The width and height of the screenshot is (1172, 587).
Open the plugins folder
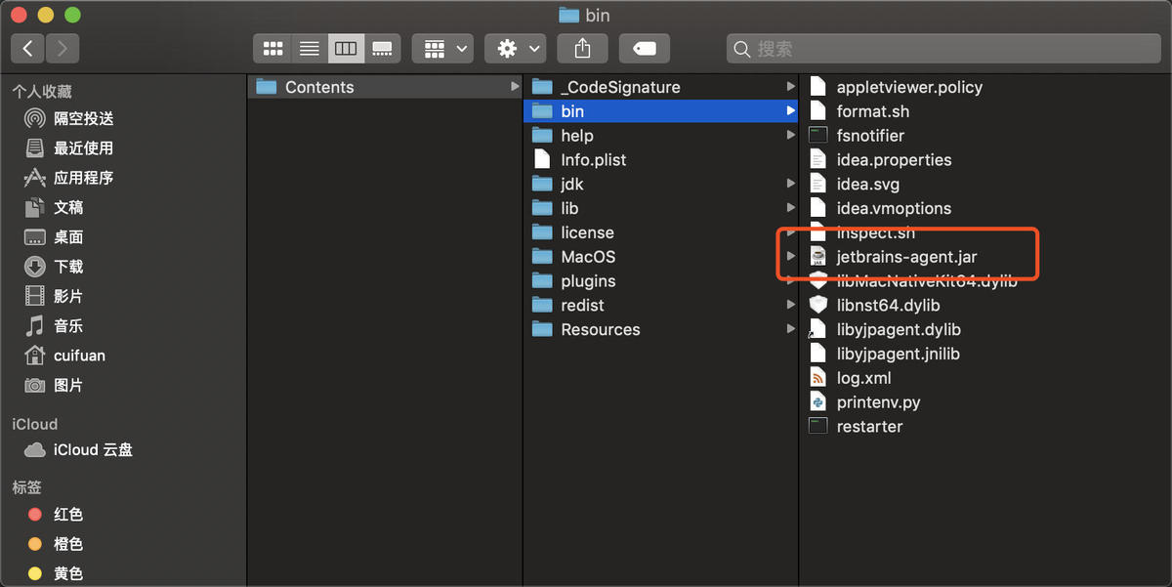tap(661, 281)
